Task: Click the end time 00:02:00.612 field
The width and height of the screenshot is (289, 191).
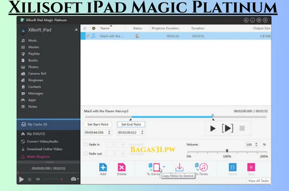Action: (128, 132)
